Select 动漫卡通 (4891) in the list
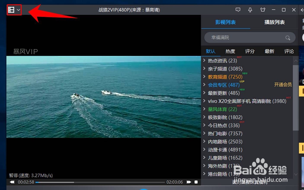 (225, 150)
